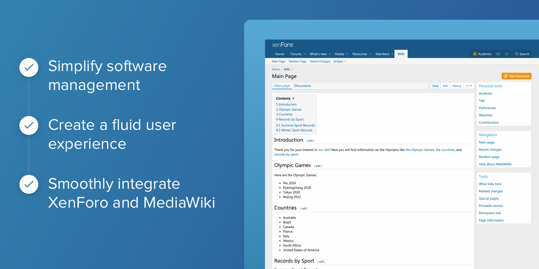Click the Start discussion button
The image size is (539, 269).
(x=516, y=76)
